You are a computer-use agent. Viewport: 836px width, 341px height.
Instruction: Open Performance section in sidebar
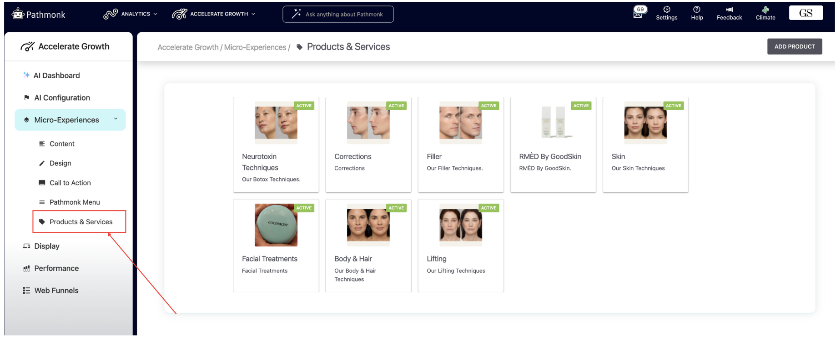pyautogui.click(x=56, y=268)
